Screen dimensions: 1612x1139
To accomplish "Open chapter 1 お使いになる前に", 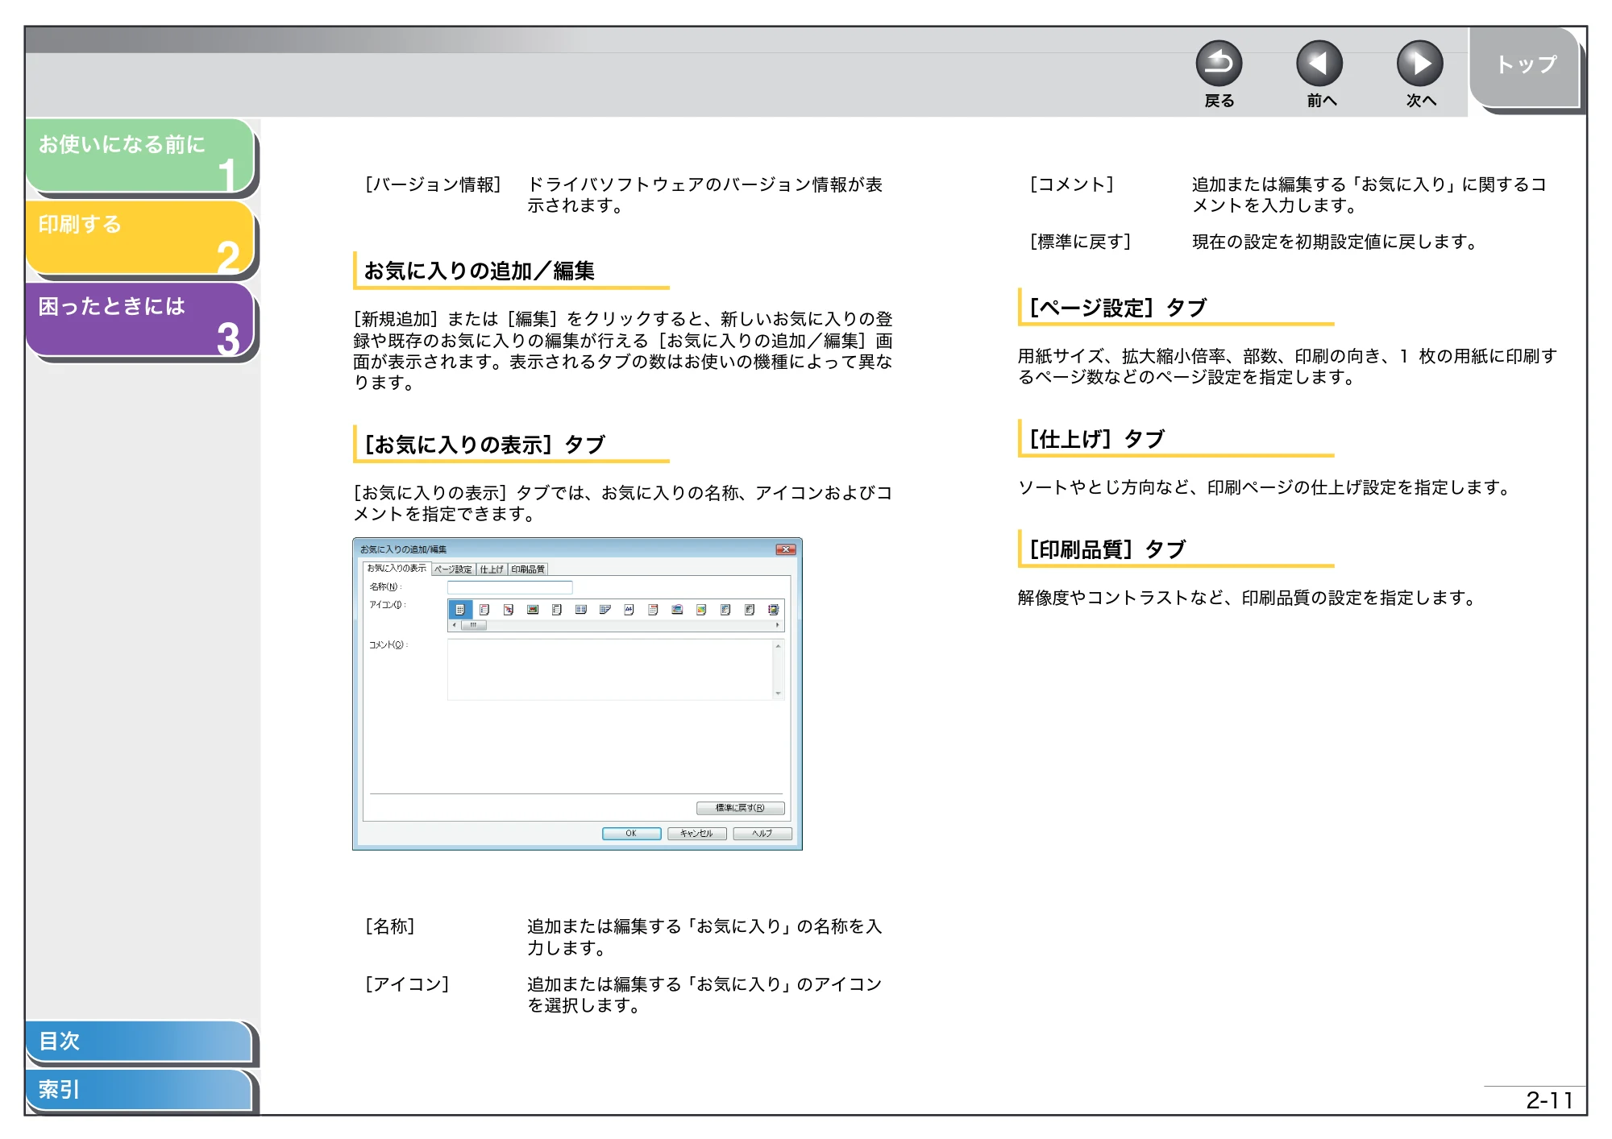I will pos(140,155).
